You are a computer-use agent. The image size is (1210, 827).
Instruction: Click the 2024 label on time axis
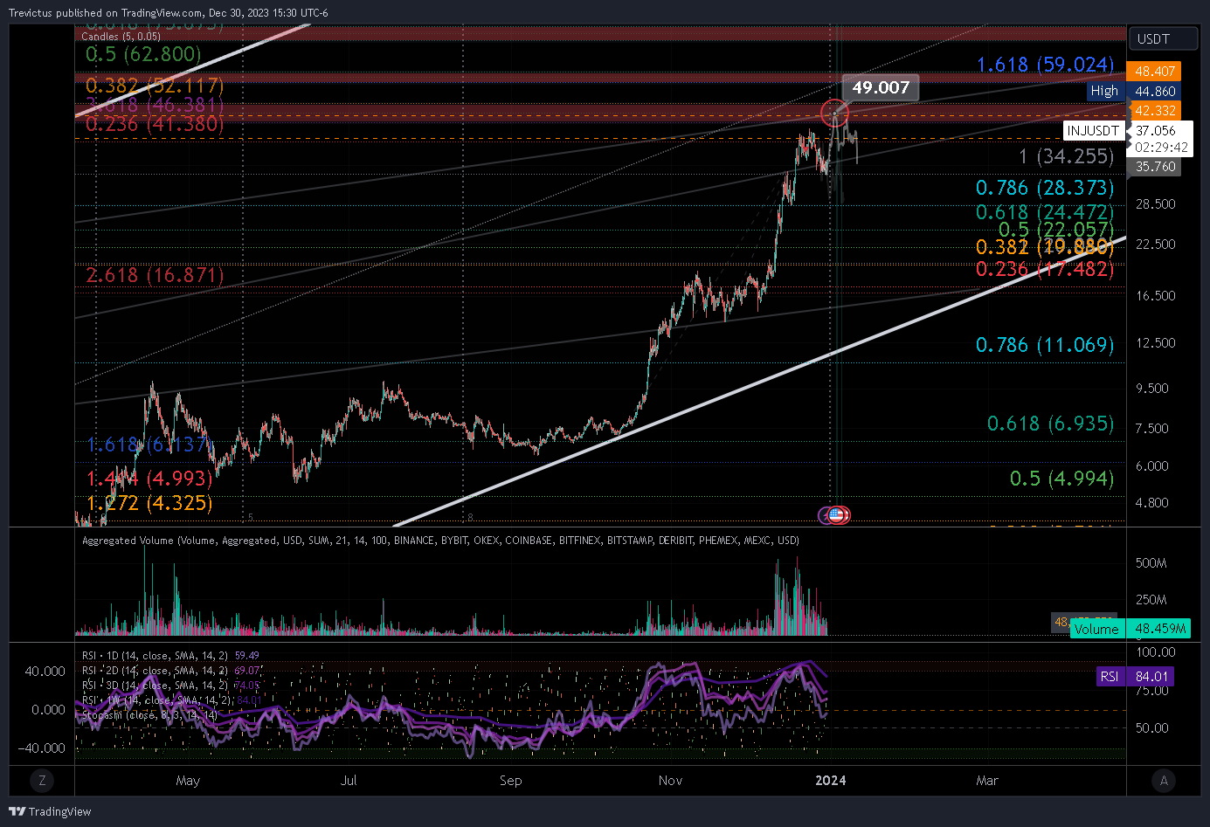click(831, 781)
